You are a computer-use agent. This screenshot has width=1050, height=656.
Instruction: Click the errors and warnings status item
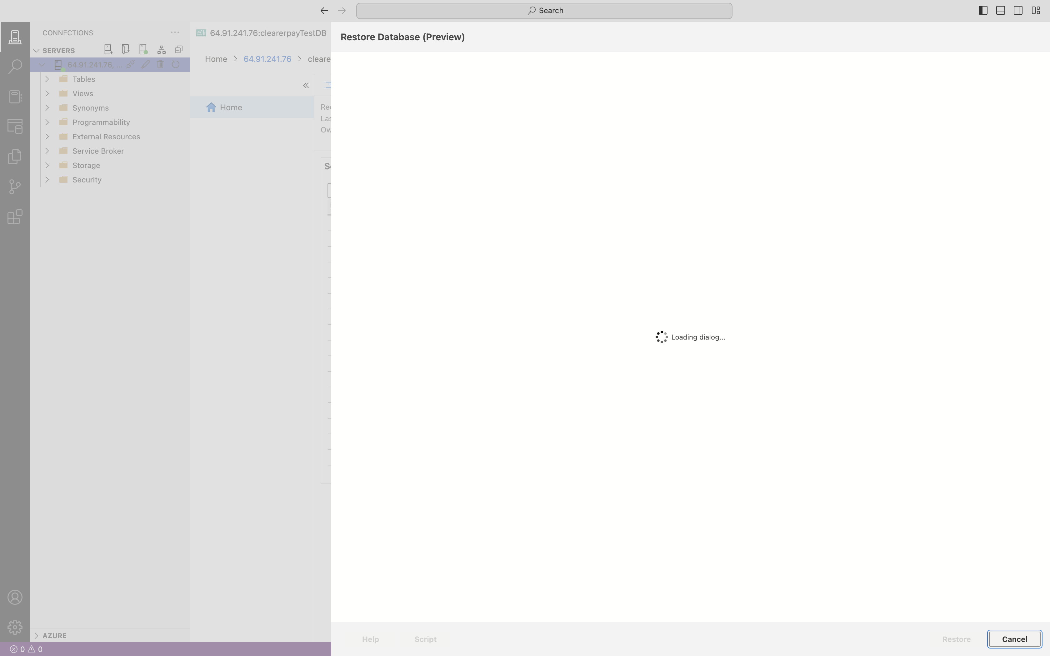[x=26, y=649]
